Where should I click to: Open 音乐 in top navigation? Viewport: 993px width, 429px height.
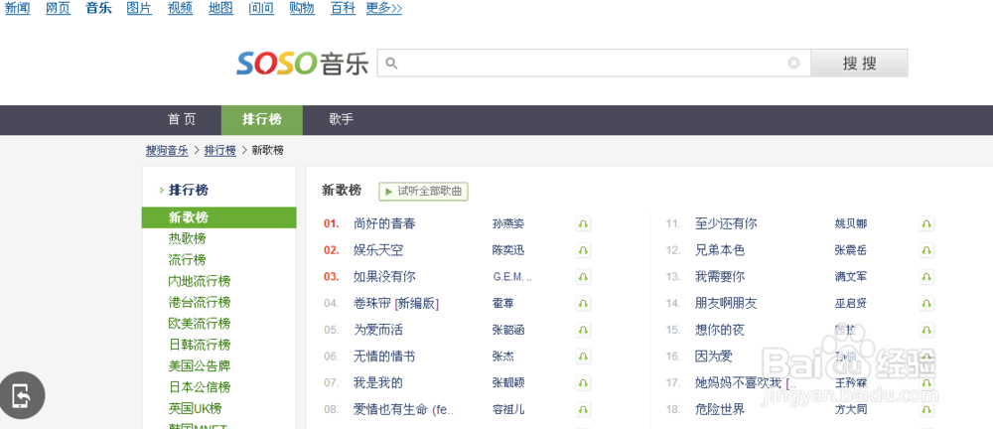[98, 9]
